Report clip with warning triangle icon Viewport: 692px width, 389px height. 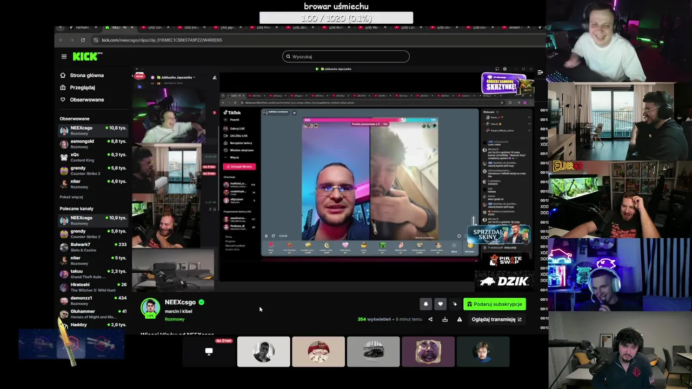coord(460,319)
